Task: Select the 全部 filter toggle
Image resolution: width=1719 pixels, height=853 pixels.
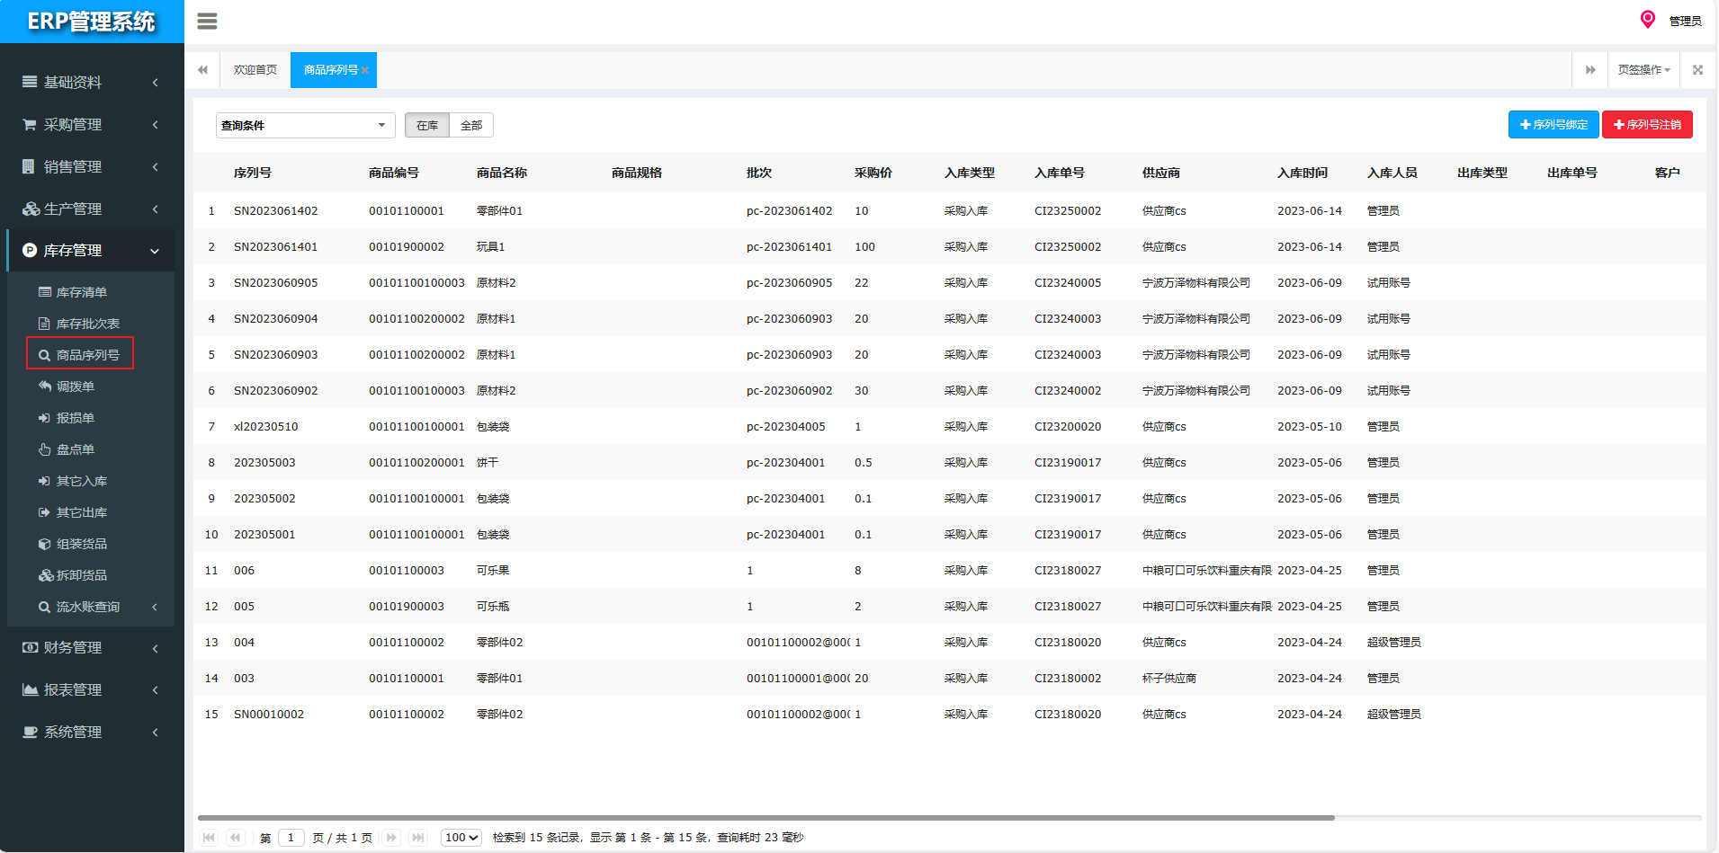Action: tap(471, 125)
